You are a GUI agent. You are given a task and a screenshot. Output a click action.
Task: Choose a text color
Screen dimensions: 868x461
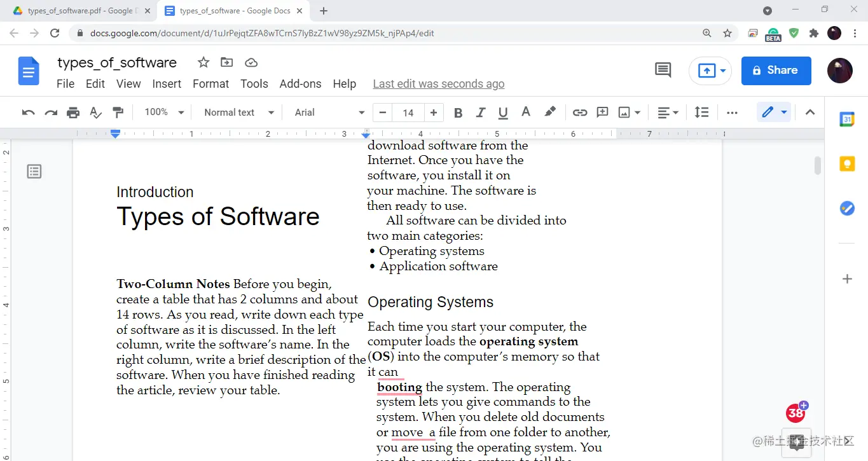click(x=526, y=113)
